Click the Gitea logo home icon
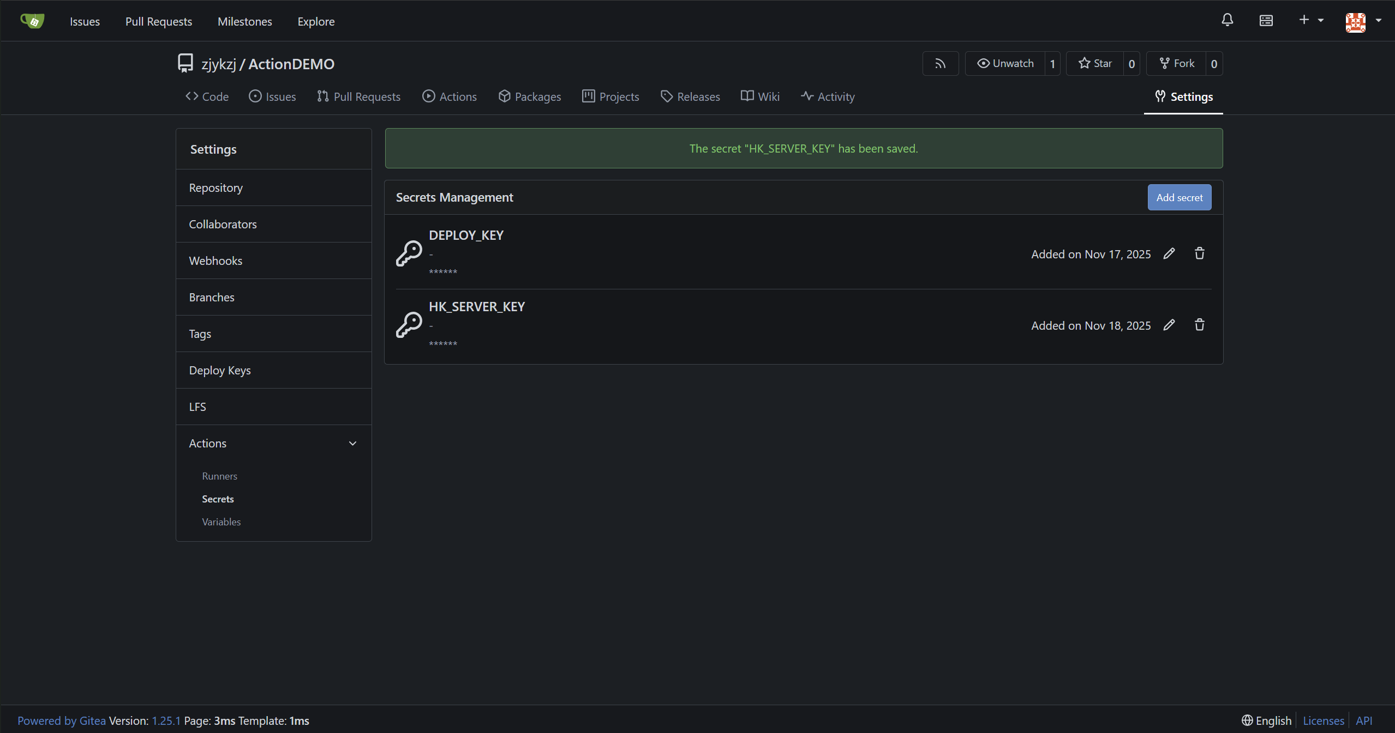The width and height of the screenshot is (1395, 733). point(32,21)
